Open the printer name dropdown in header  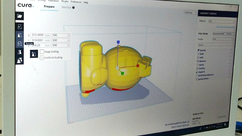(218, 14)
